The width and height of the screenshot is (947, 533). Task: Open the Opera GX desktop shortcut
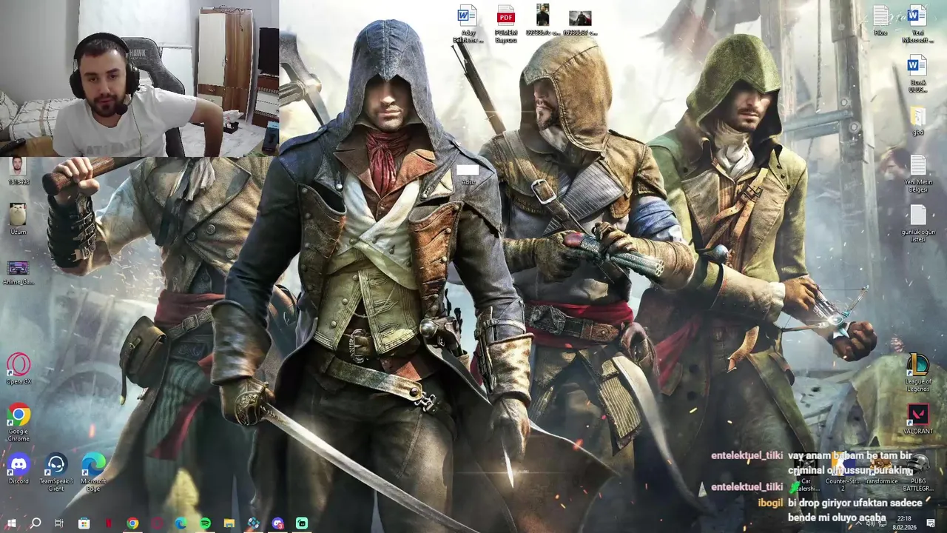(18, 369)
